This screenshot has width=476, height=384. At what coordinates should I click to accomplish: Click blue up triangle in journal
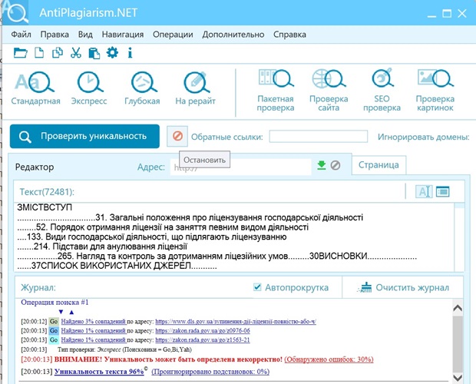[71, 312]
